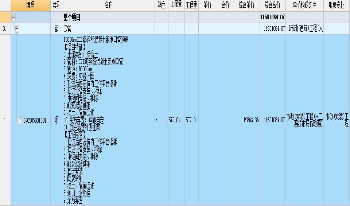Click the 洞口止水处理 line
The image size is (350, 206).
point(77,193)
